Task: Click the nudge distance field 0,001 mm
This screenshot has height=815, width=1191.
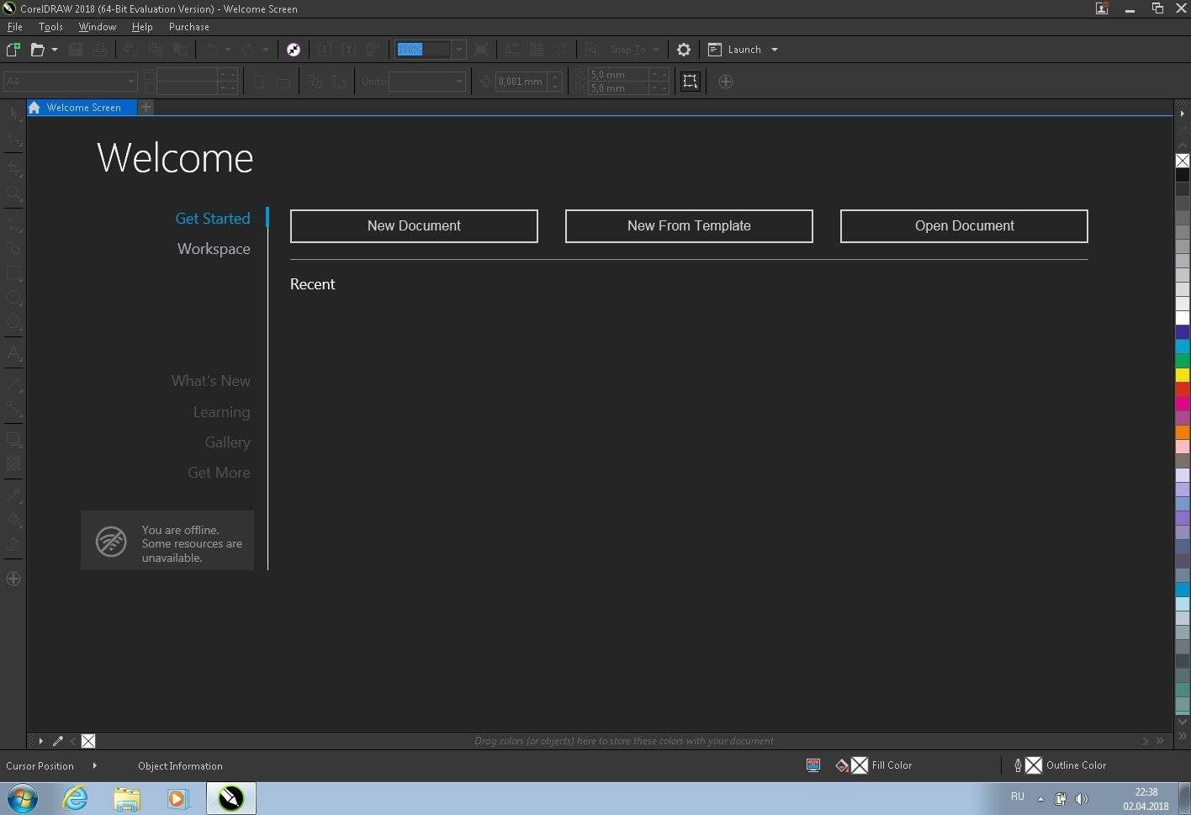Action: tap(521, 82)
